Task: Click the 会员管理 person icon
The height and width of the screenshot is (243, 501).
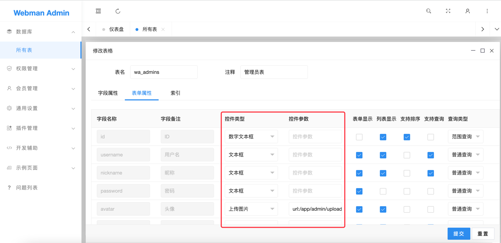Action: [x=9, y=88]
